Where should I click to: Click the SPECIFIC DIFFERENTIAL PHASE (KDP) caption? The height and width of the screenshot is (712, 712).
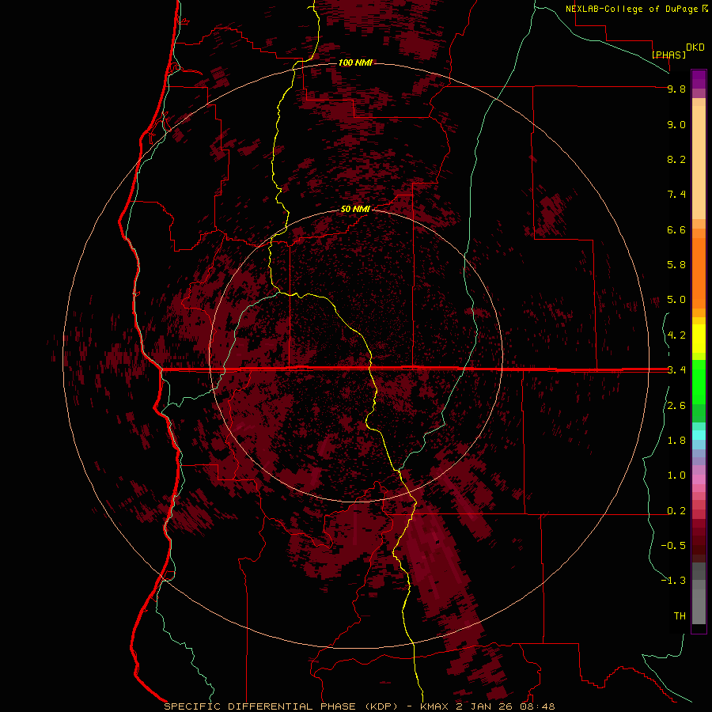tap(280, 706)
